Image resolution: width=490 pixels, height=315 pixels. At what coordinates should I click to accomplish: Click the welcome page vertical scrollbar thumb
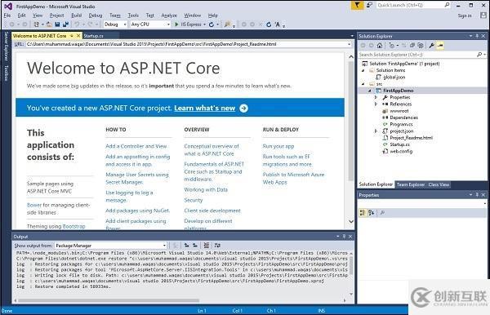(x=351, y=121)
